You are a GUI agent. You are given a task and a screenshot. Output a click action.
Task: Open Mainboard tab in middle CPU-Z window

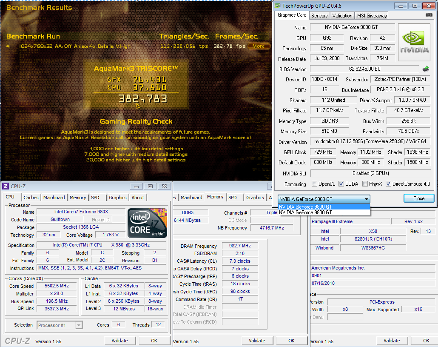coord(191,198)
